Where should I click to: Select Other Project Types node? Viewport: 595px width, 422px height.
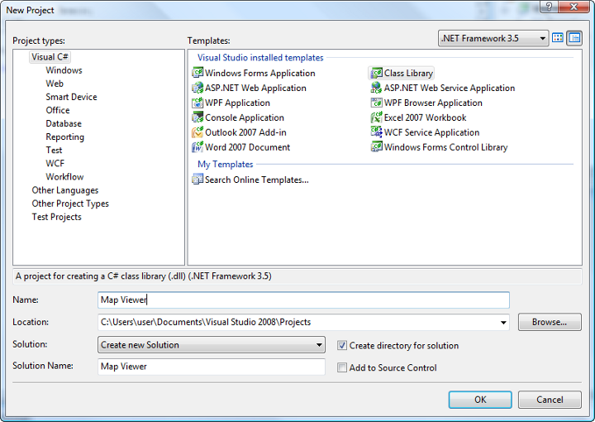coord(70,204)
